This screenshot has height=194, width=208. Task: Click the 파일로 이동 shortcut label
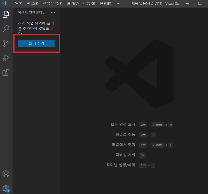click(x=125, y=135)
